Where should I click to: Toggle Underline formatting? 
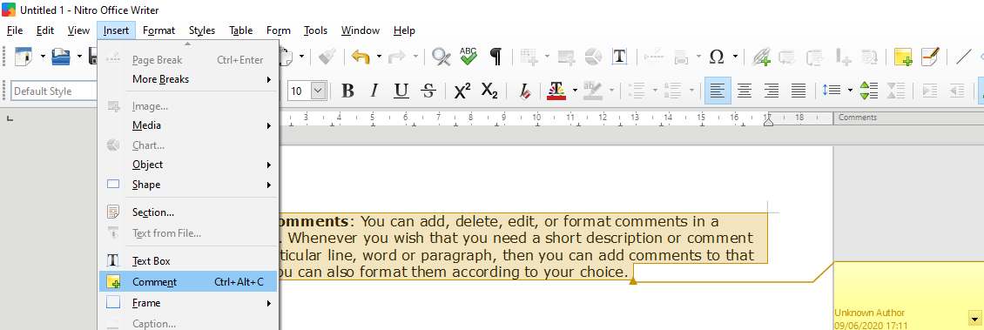[401, 91]
